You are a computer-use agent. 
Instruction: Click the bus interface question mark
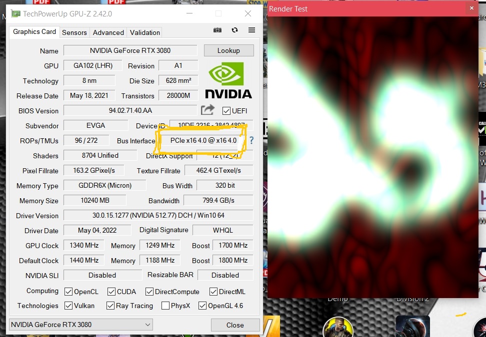(251, 140)
